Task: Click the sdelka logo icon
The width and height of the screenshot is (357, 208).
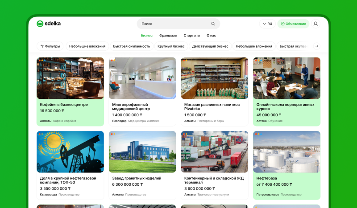Action: tap(40, 24)
